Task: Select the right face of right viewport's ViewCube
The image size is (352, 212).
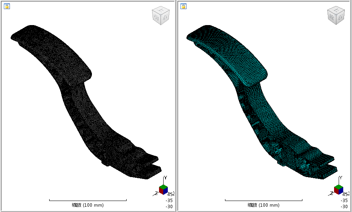Action: tap(341, 17)
